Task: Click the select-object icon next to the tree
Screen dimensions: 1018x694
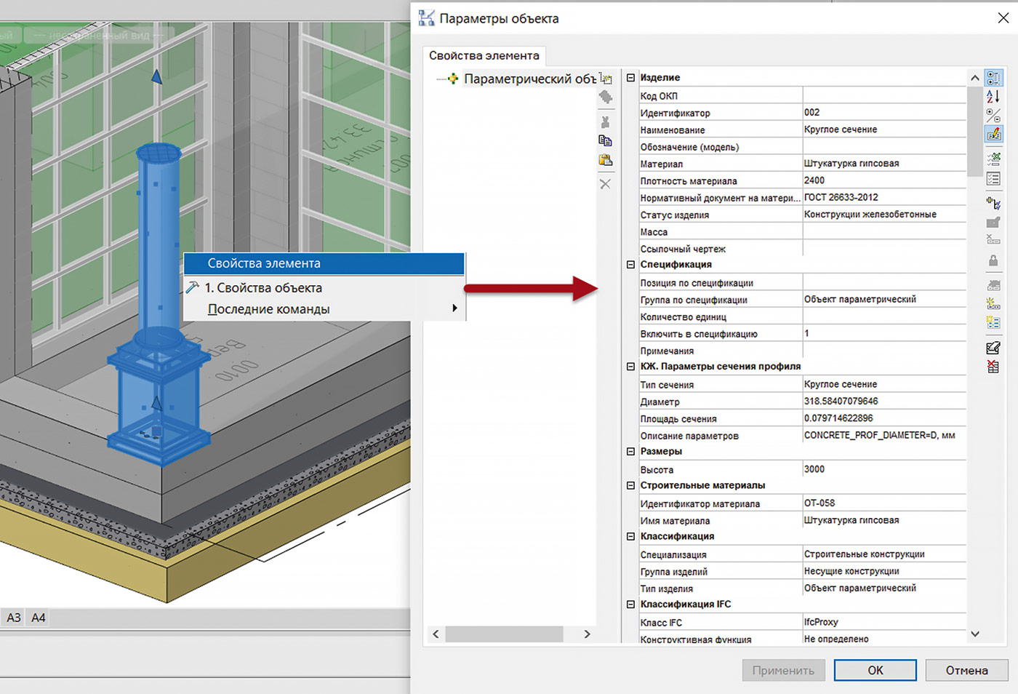Action: (x=605, y=79)
